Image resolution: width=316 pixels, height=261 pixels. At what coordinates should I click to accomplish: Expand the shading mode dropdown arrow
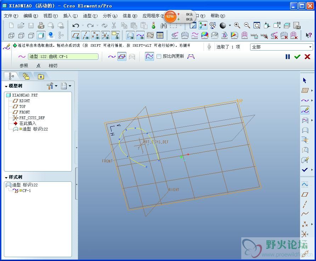[230, 25]
